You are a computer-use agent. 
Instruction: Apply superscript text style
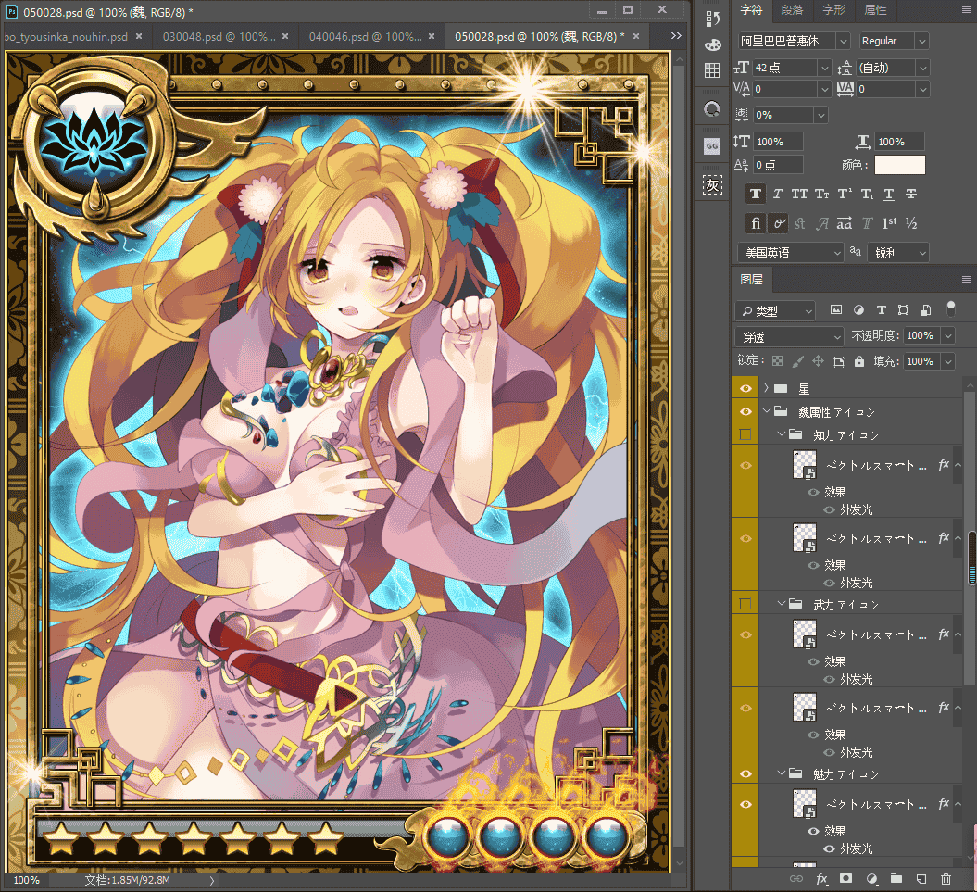845,194
